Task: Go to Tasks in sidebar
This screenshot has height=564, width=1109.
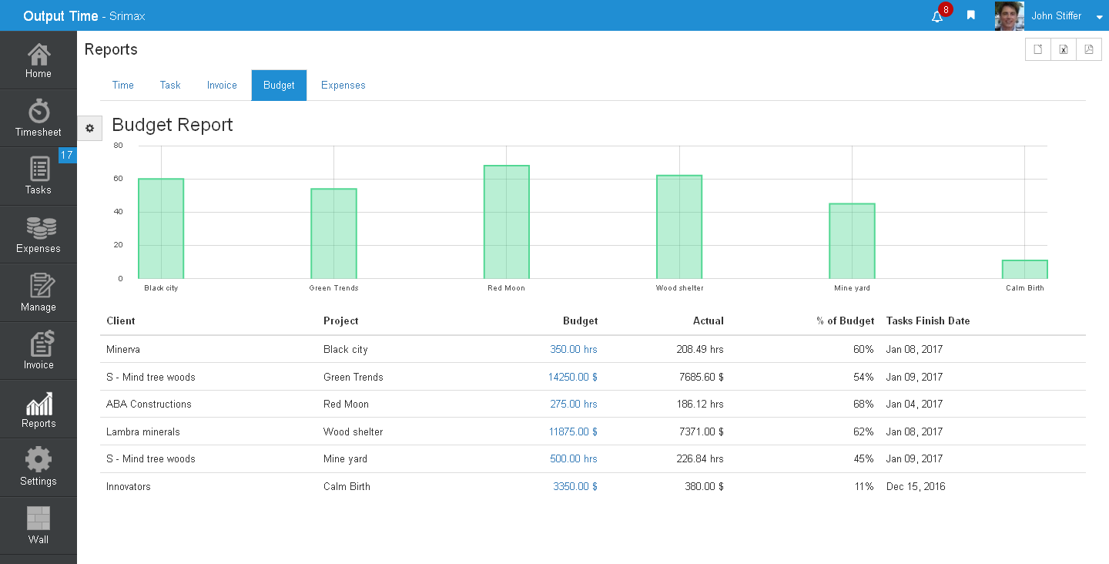Action: [39, 176]
